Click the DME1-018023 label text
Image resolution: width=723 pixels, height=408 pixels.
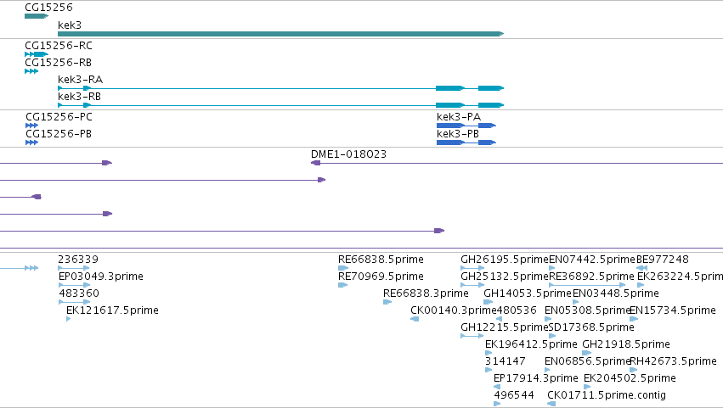click(x=348, y=154)
